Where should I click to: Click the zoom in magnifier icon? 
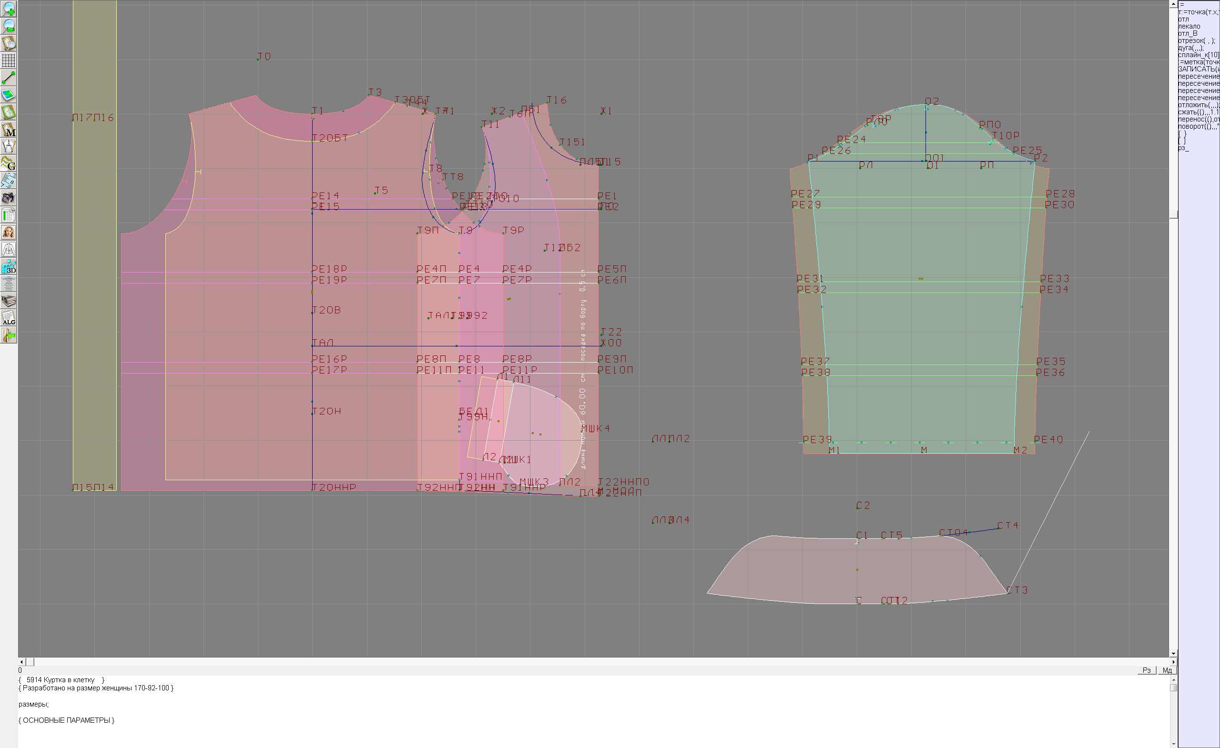(9, 9)
